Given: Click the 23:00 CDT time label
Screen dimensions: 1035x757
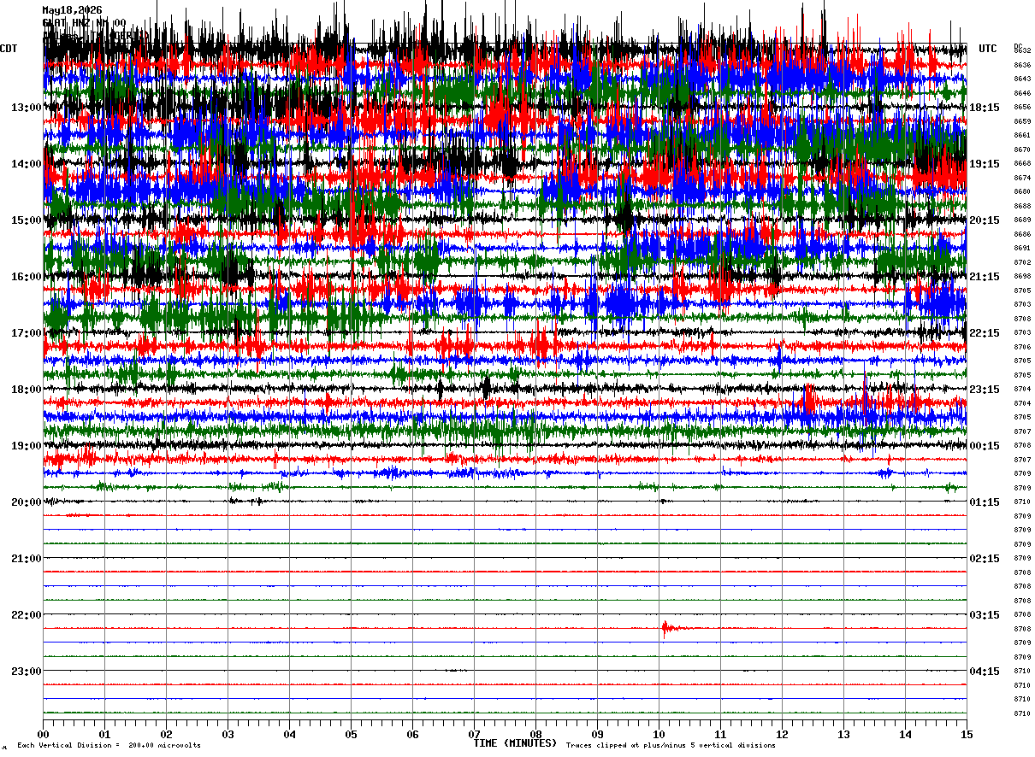Looking at the screenshot, I should tap(27, 672).
